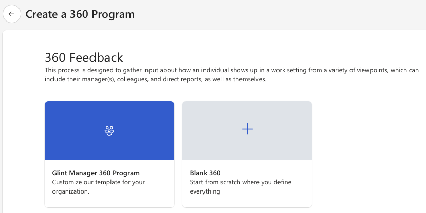Click 'Customize our template for your' text

point(98,182)
